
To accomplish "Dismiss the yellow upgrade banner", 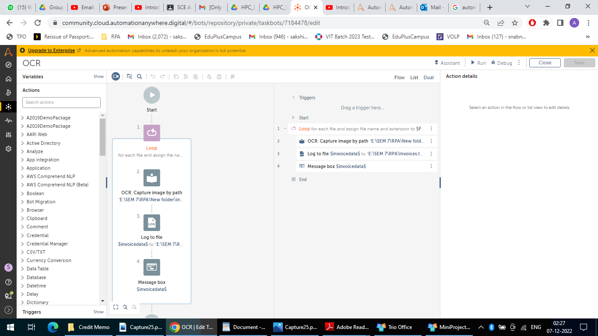I will click(x=592, y=51).
